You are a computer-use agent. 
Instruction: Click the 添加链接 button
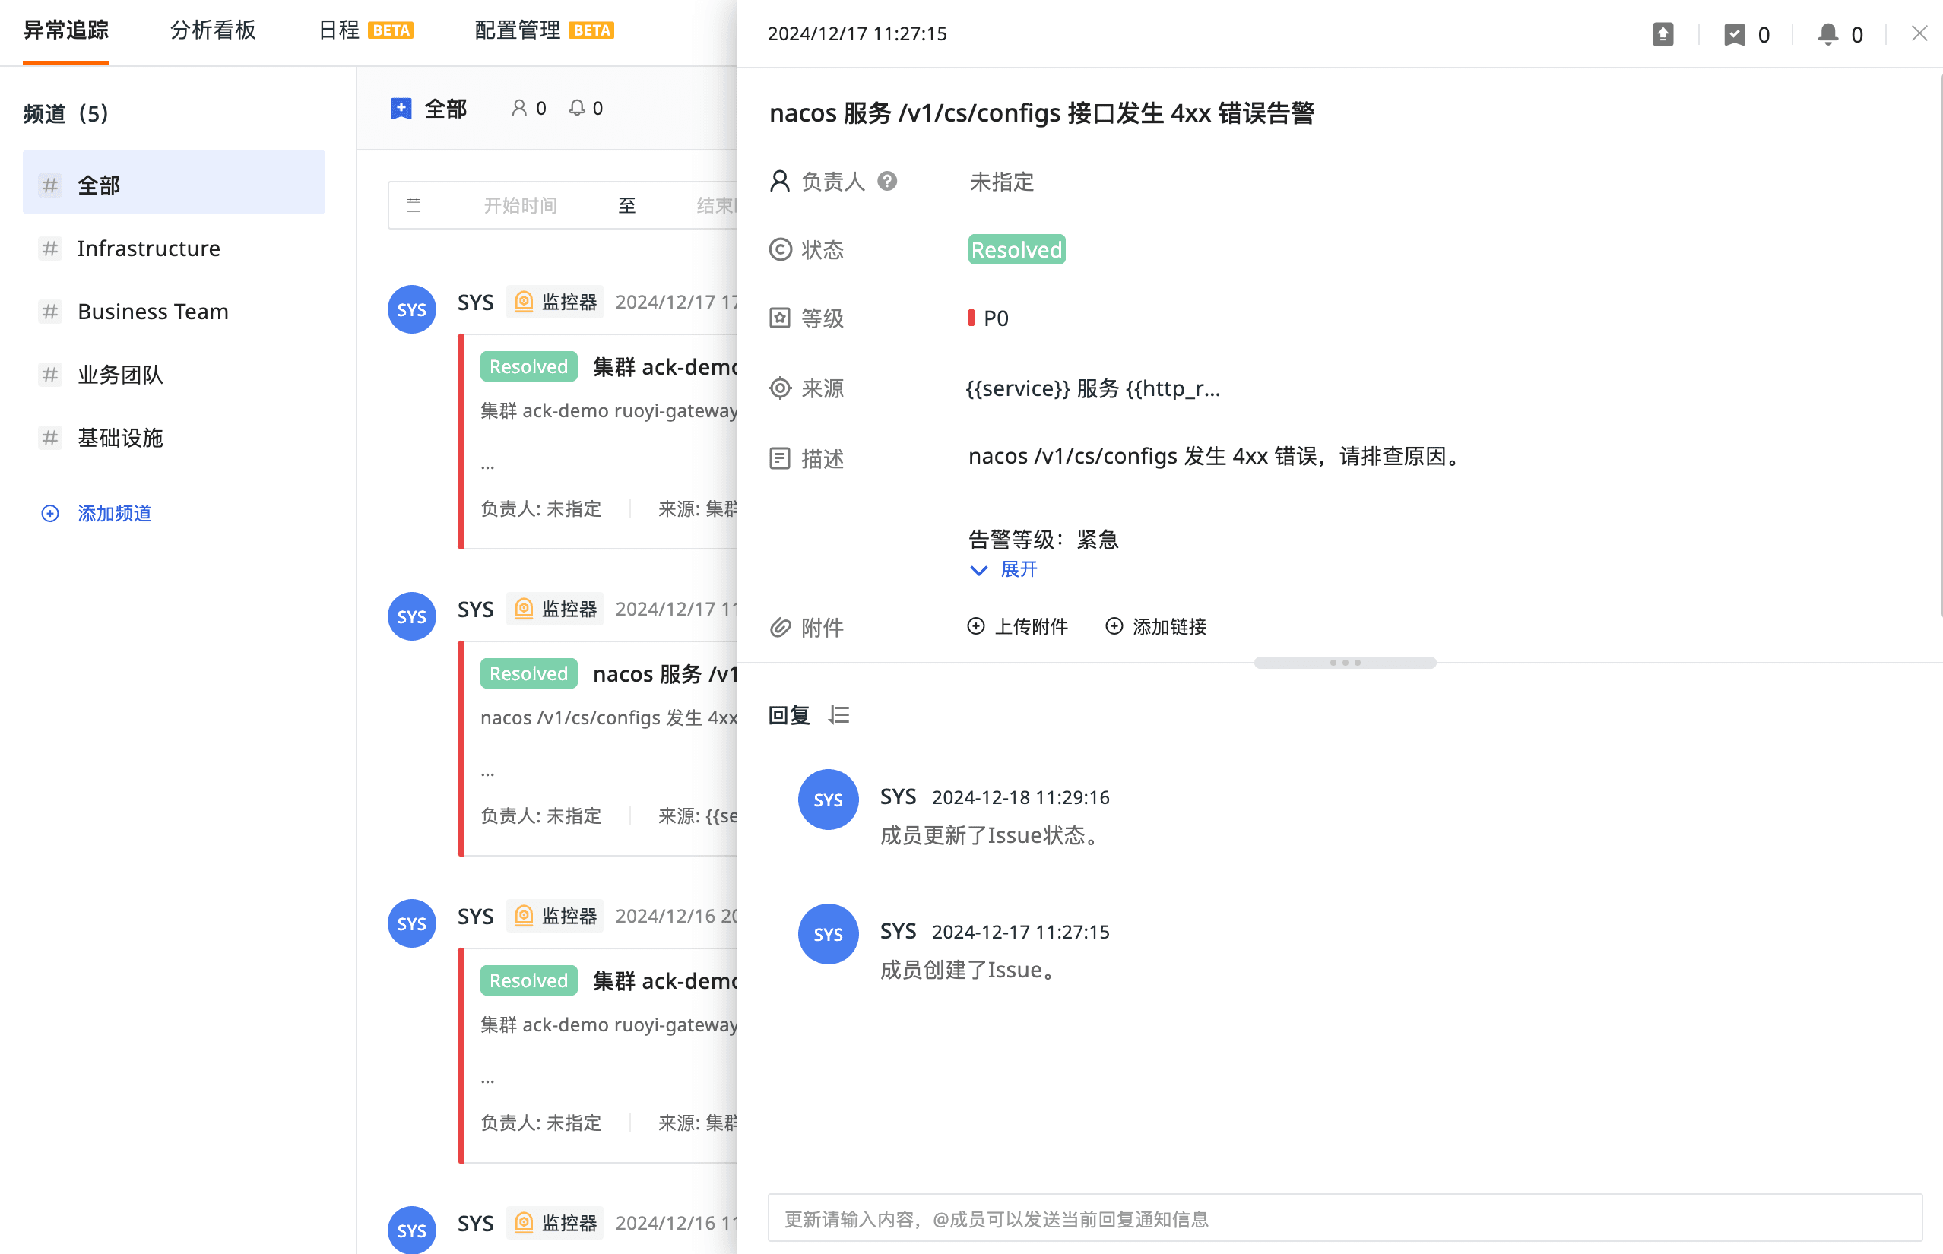click(x=1155, y=626)
